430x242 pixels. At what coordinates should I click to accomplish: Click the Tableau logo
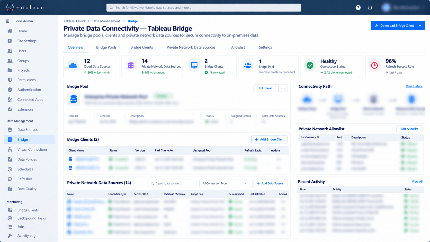coord(25,7)
